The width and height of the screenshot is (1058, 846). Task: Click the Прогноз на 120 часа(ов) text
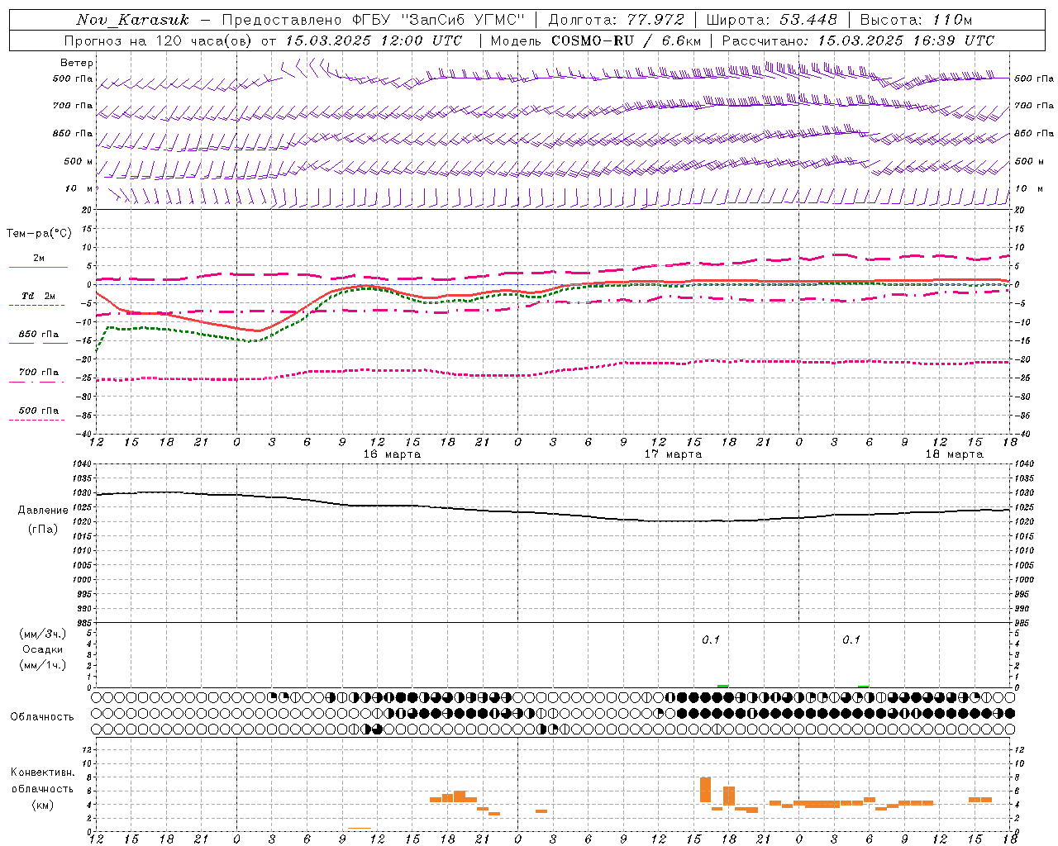pyautogui.click(x=159, y=40)
